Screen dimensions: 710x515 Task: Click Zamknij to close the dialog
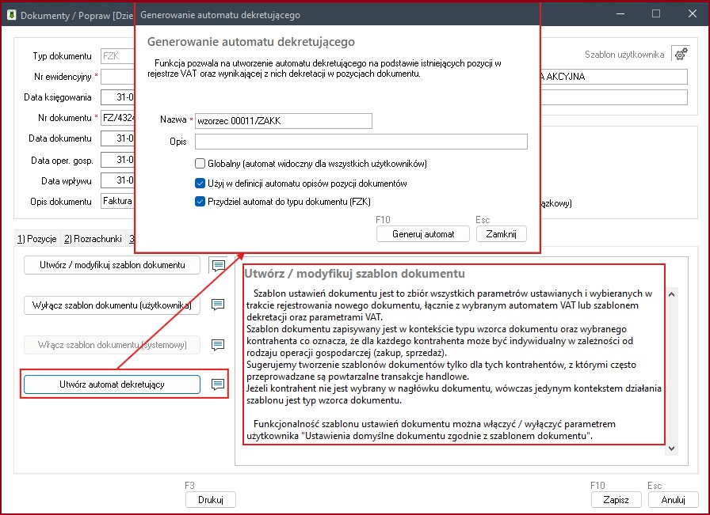pos(501,234)
